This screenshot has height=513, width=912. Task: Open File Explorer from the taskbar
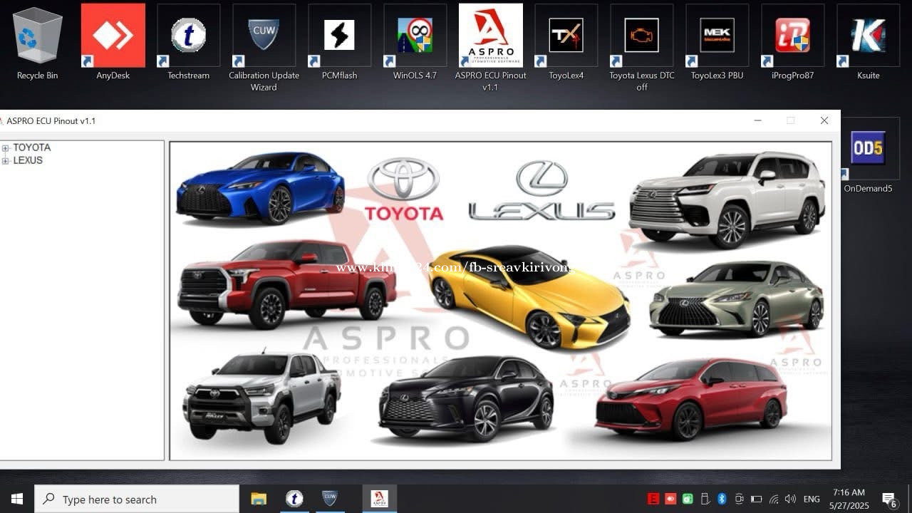[258, 499]
